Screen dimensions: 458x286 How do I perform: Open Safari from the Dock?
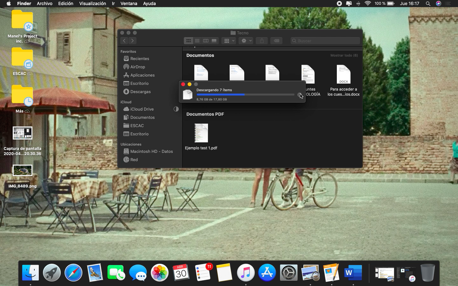pos(73,273)
